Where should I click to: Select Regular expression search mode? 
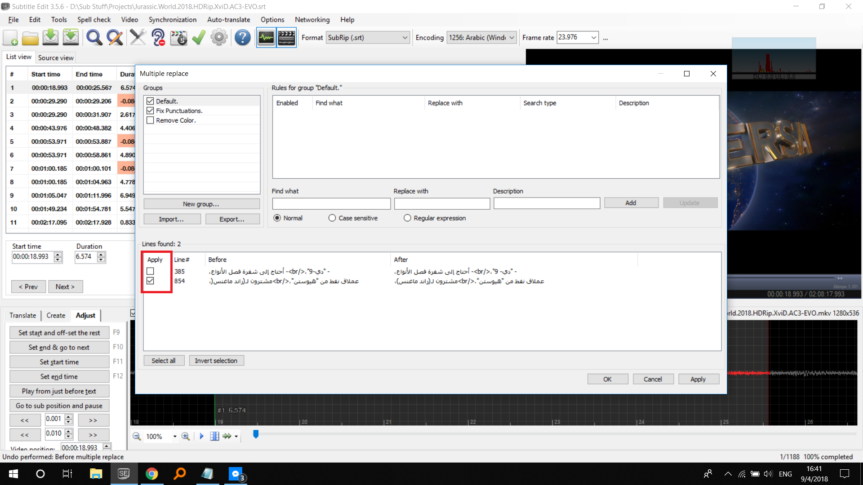pyautogui.click(x=407, y=218)
